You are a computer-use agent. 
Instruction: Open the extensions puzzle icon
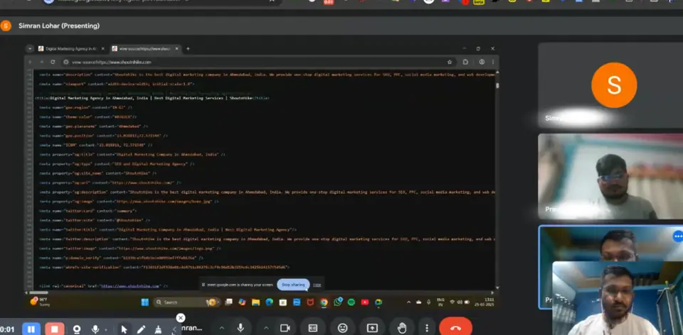465,62
